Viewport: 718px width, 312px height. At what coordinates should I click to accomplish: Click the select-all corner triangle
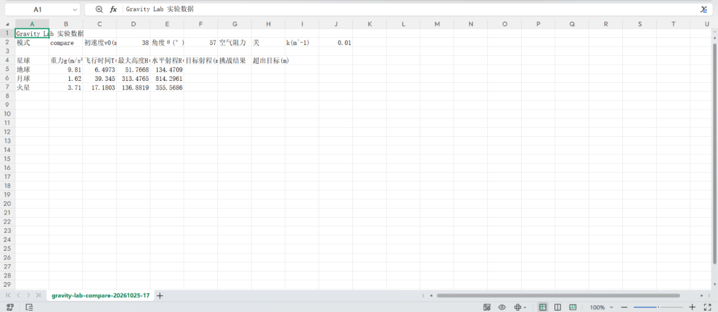pyautogui.click(x=8, y=25)
